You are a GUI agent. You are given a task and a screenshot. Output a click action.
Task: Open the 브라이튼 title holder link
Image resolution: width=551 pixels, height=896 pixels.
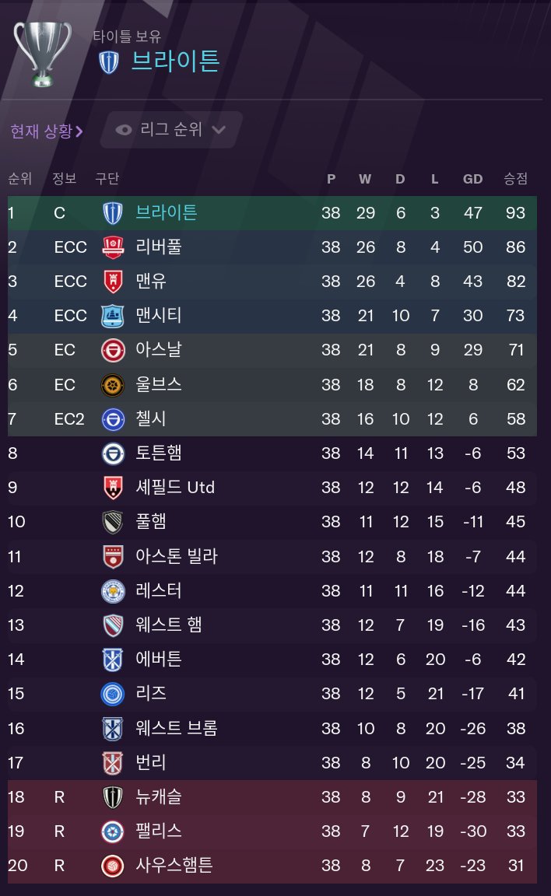(175, 61)
